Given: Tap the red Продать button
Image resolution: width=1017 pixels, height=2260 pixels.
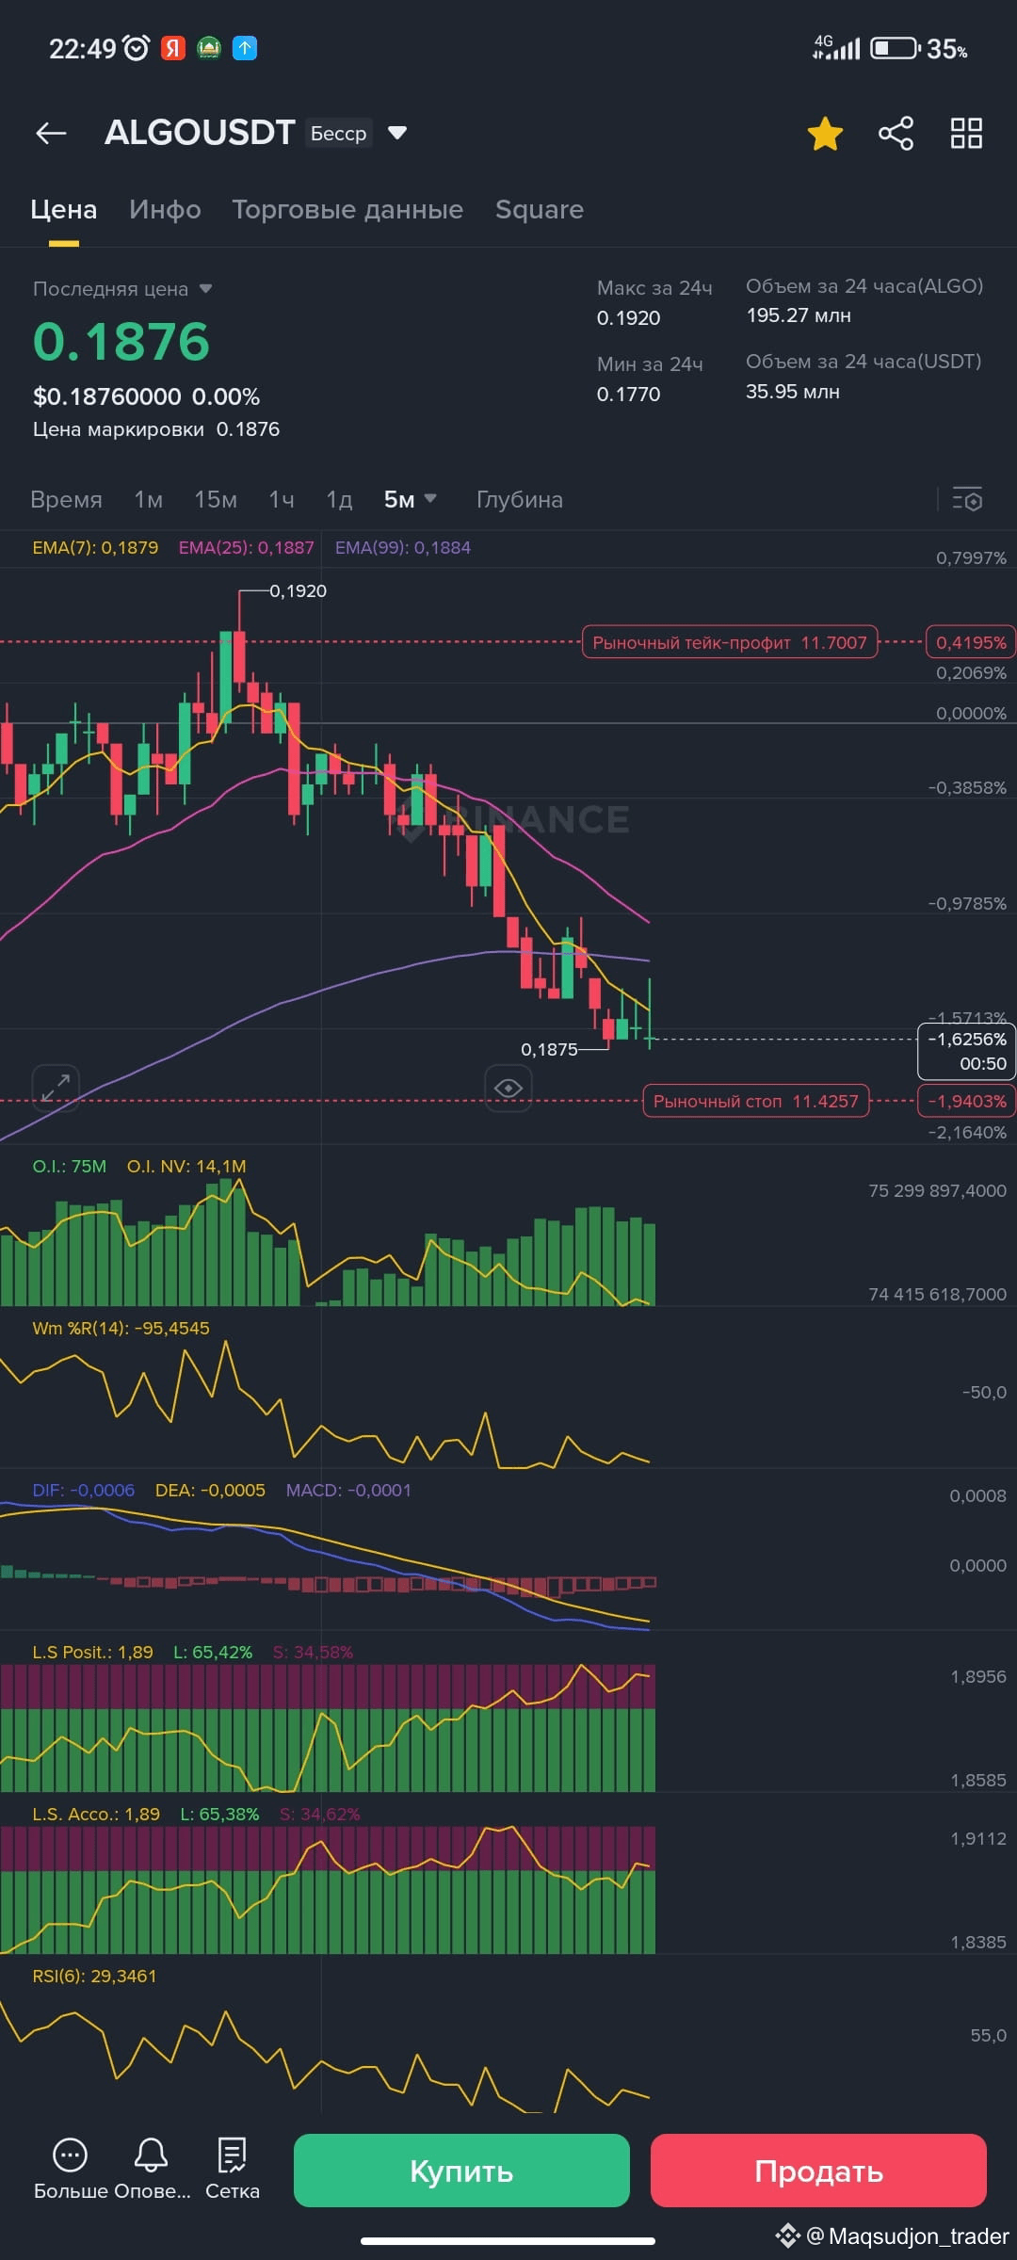Looking at the screenshot, I should pyautogui.click(x=818, y=2171).
